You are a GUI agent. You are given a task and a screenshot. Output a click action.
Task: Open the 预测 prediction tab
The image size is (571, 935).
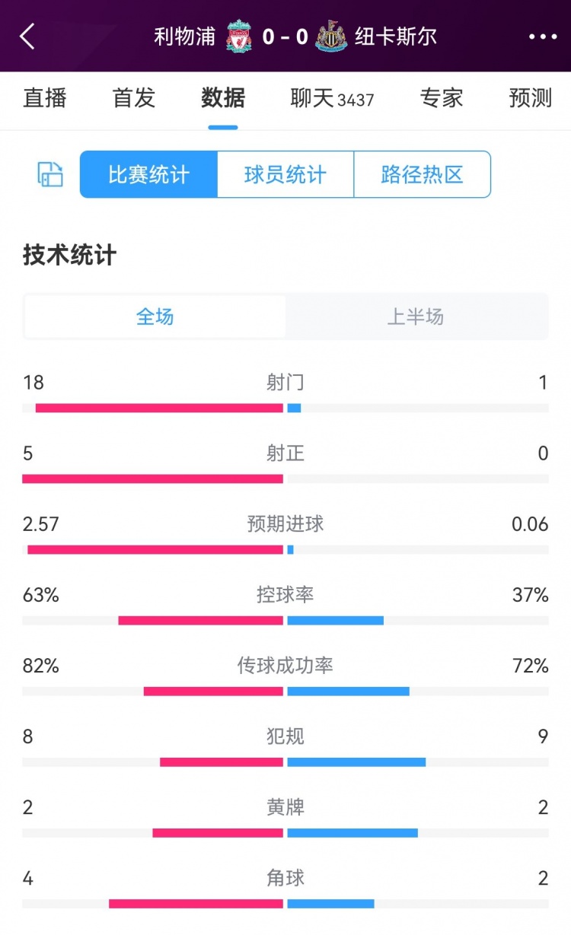[531, 98]
